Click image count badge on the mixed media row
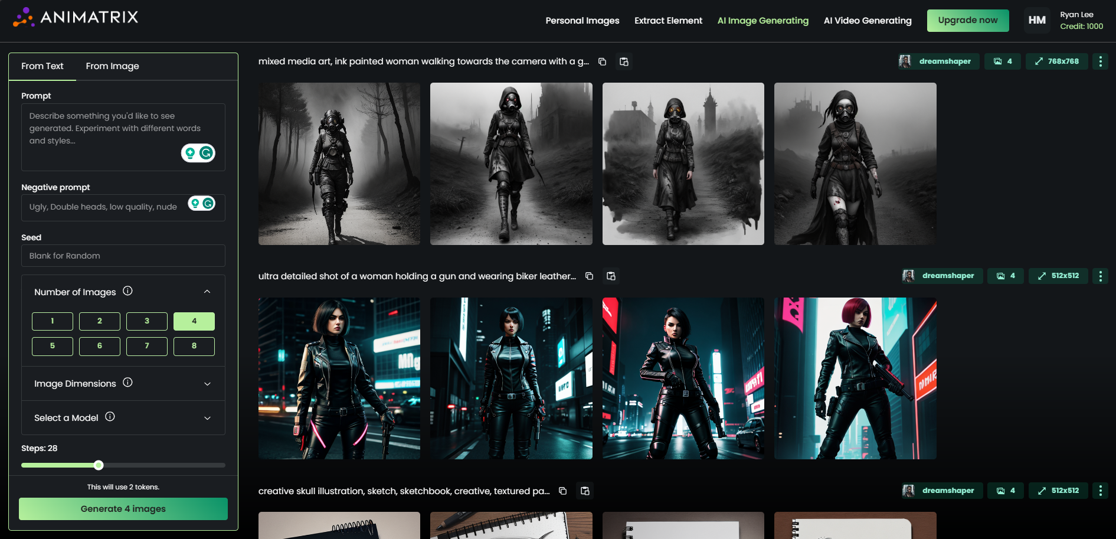The height and width of the screenshot is (539, 1116). [1003, 61]
